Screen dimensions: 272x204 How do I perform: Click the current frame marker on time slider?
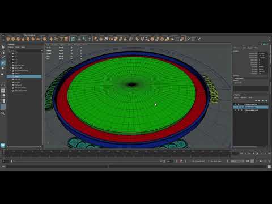point(3,154)
